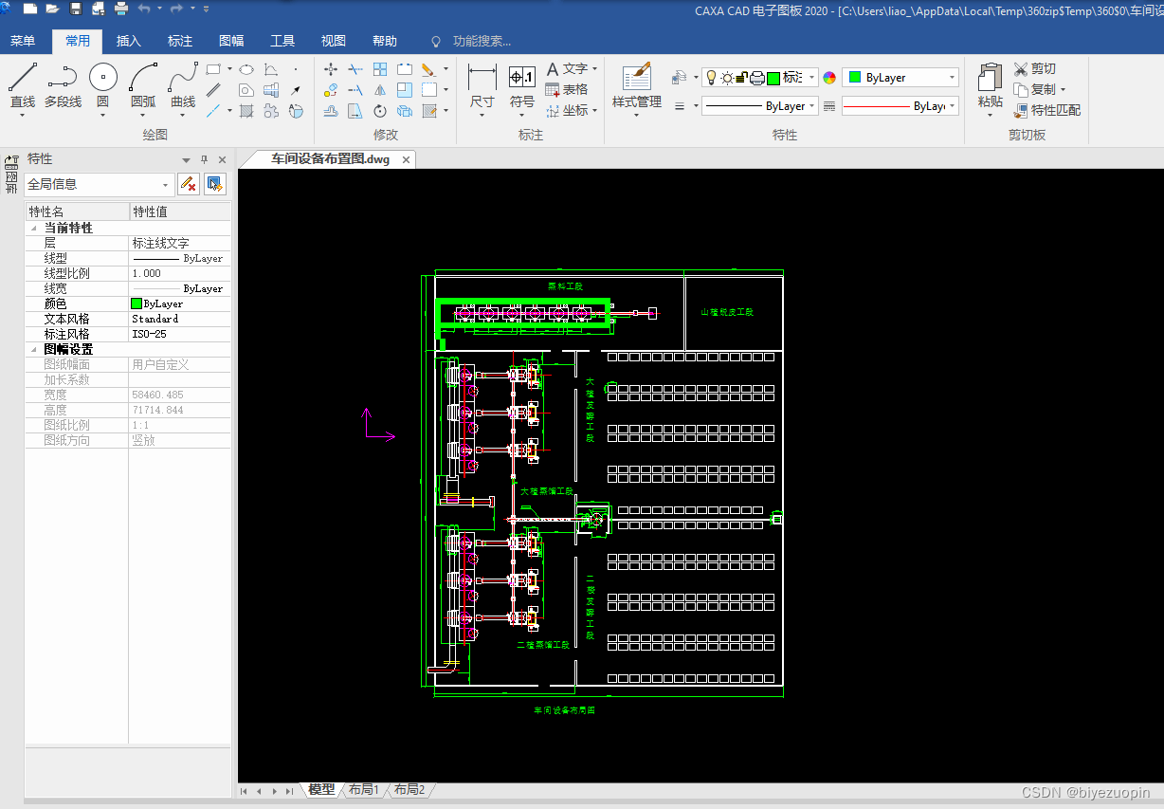Image resolution: width=1164 pixels, height=809 pixels.
Task: Open the 菜单 menu
Action: (22, 41)
